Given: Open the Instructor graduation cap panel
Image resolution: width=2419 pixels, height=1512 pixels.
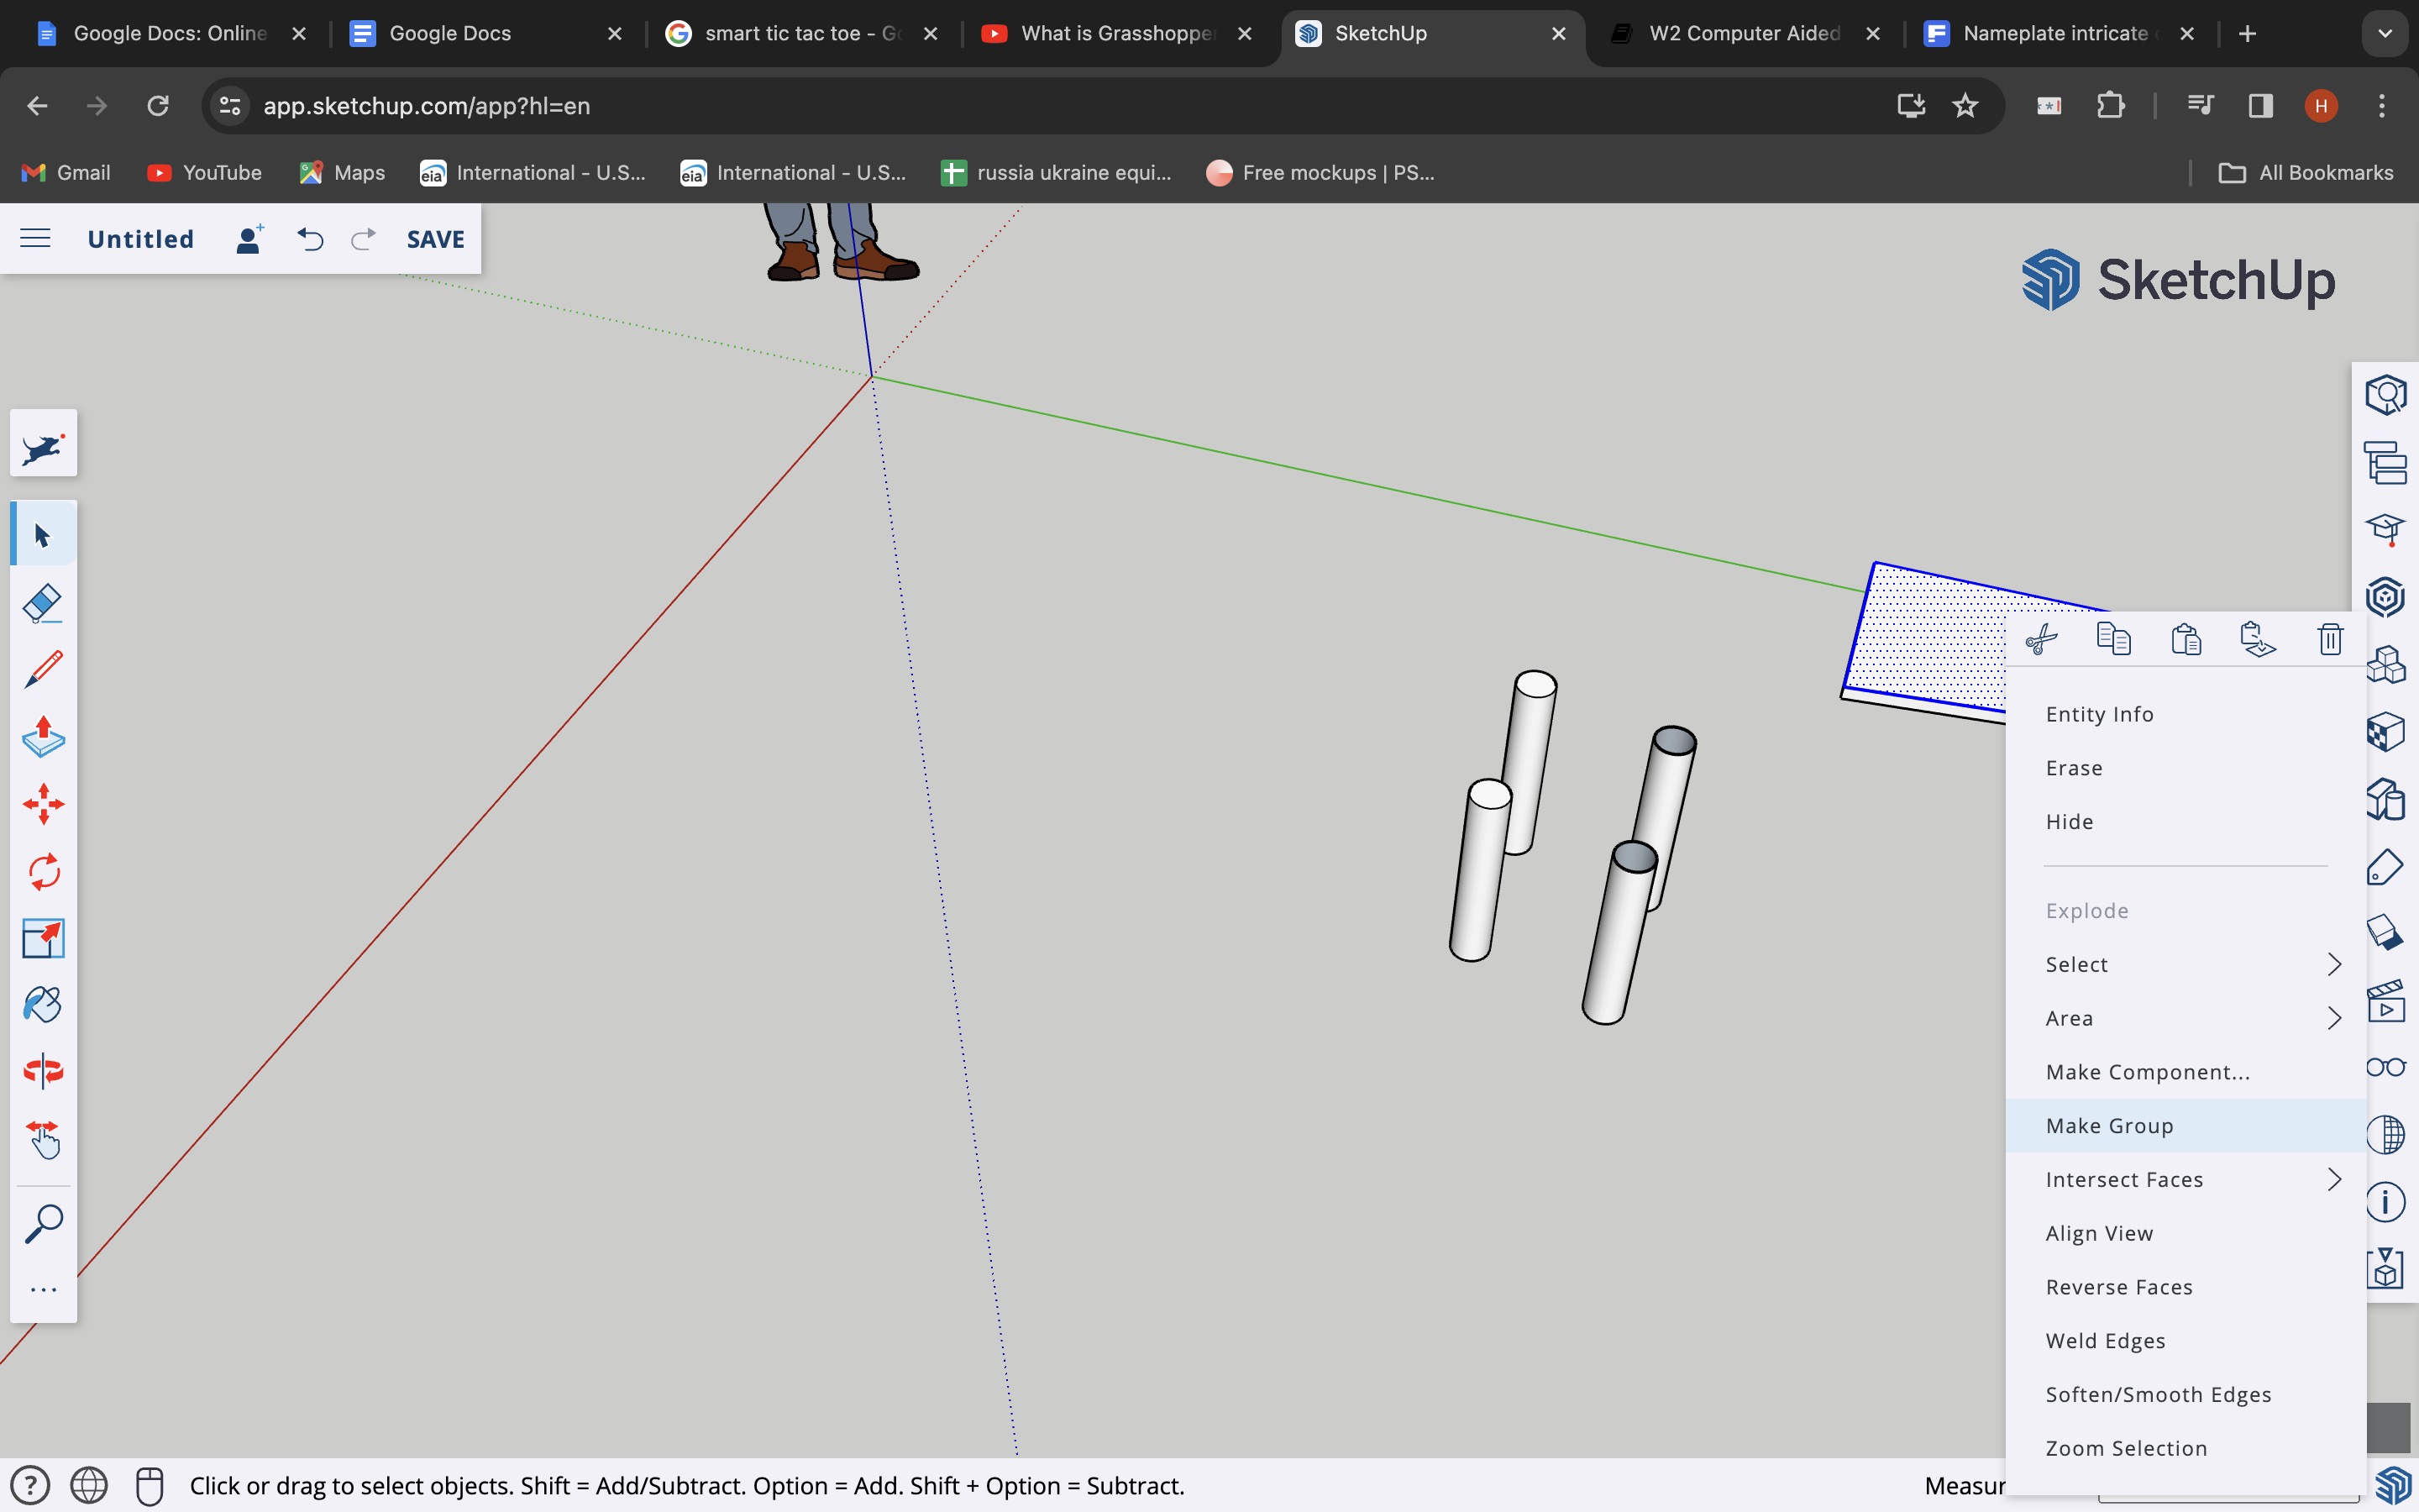Looking at the screenshot, I should click(2385, 529).
